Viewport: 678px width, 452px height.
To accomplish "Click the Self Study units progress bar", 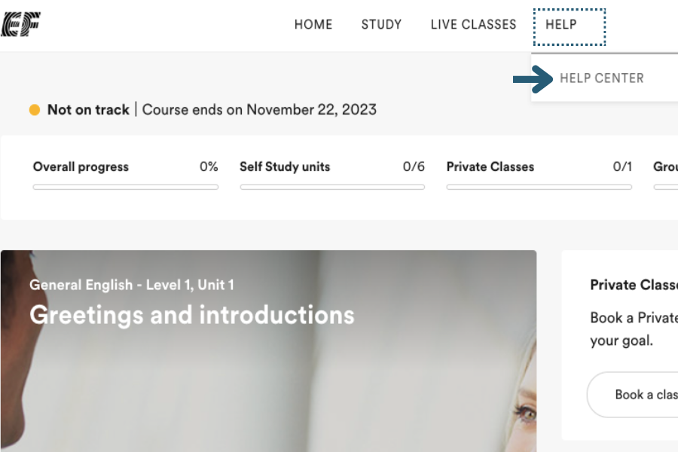I will (x=332, y=187).
